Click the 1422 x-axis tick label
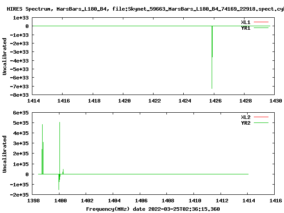Viewport: 284px width, 213px height. click(155, 101)
